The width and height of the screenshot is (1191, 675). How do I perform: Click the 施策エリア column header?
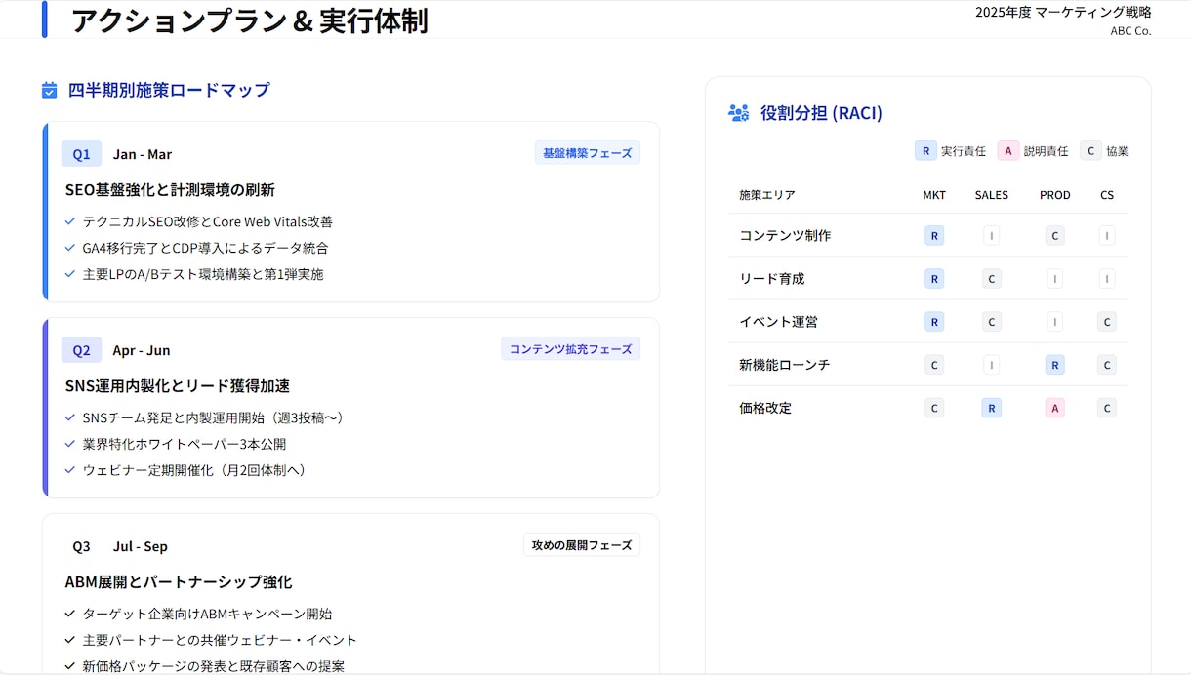(x=767, y=195)
